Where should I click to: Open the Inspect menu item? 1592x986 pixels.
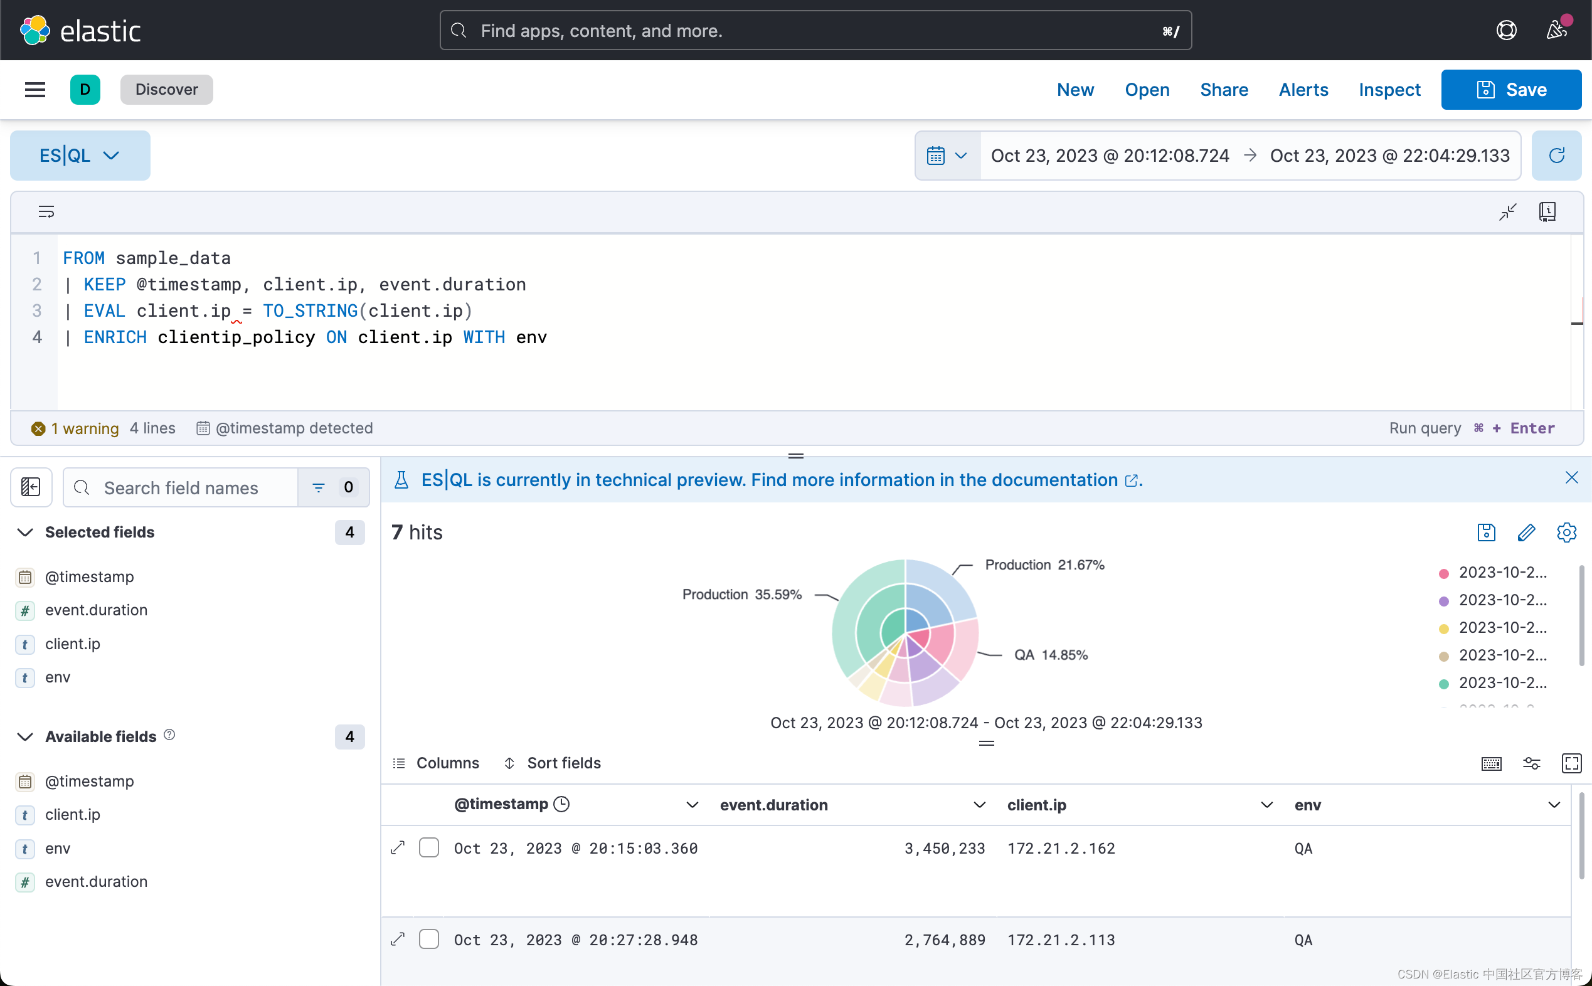(1389, 89)
